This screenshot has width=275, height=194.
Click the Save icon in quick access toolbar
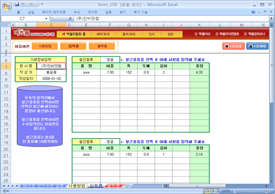tap(17, 4)
